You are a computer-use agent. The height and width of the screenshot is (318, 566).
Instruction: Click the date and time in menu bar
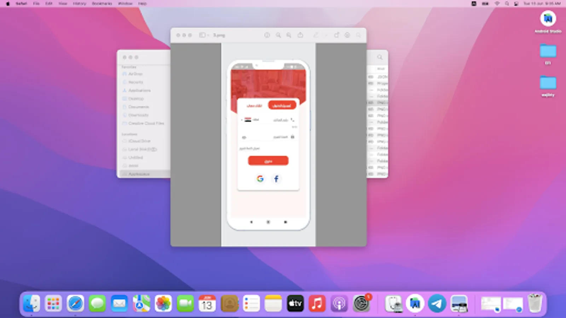542,4
